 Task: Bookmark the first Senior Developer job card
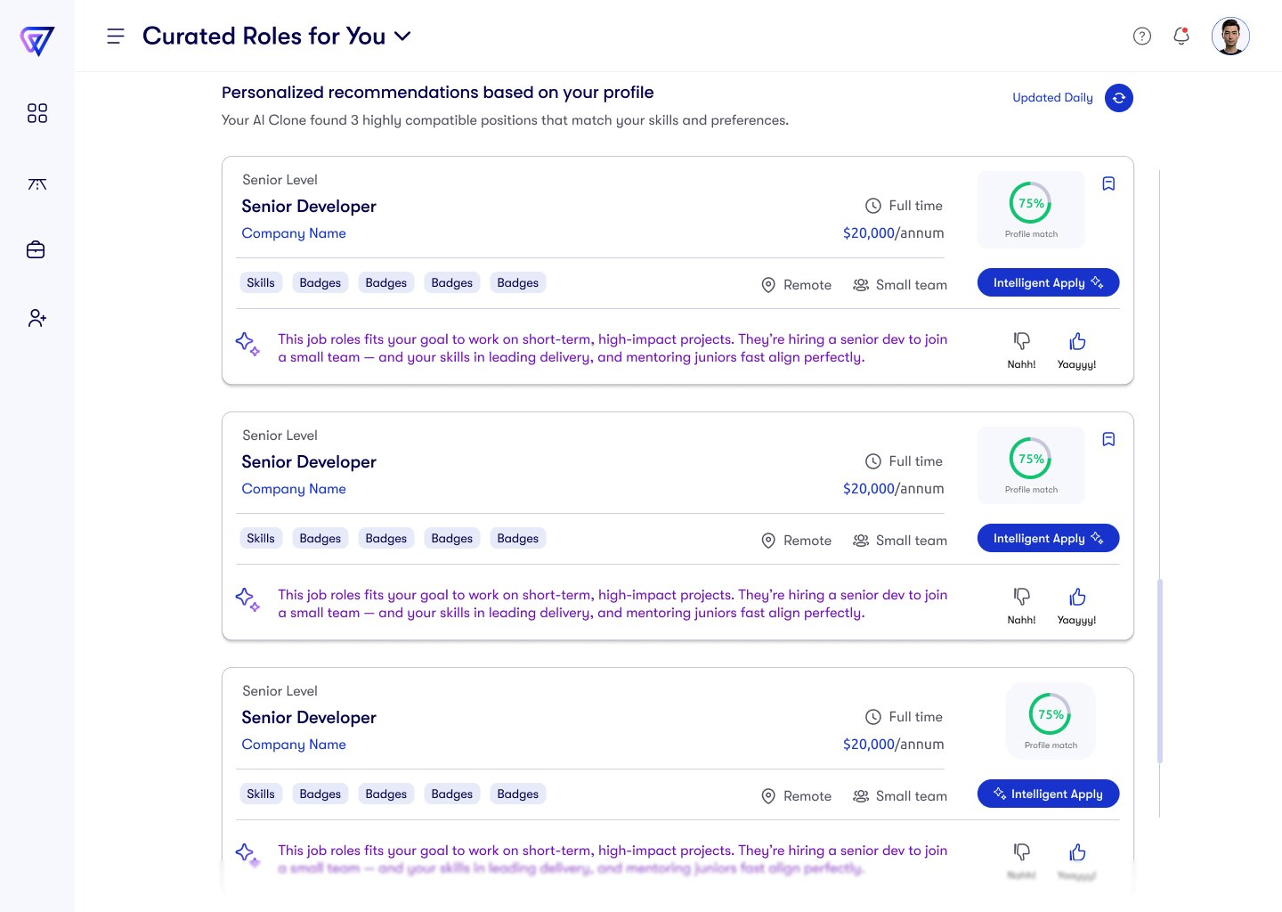coord(1108,183)
